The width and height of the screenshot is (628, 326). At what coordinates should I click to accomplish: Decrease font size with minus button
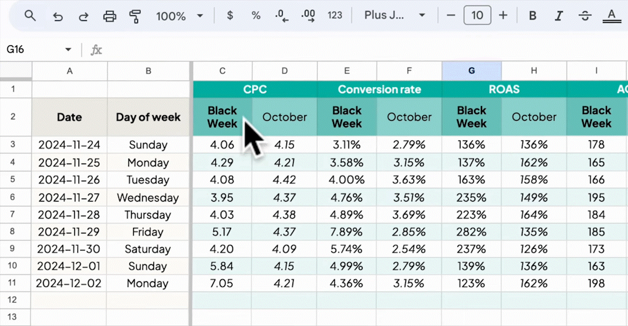[451, 16]
